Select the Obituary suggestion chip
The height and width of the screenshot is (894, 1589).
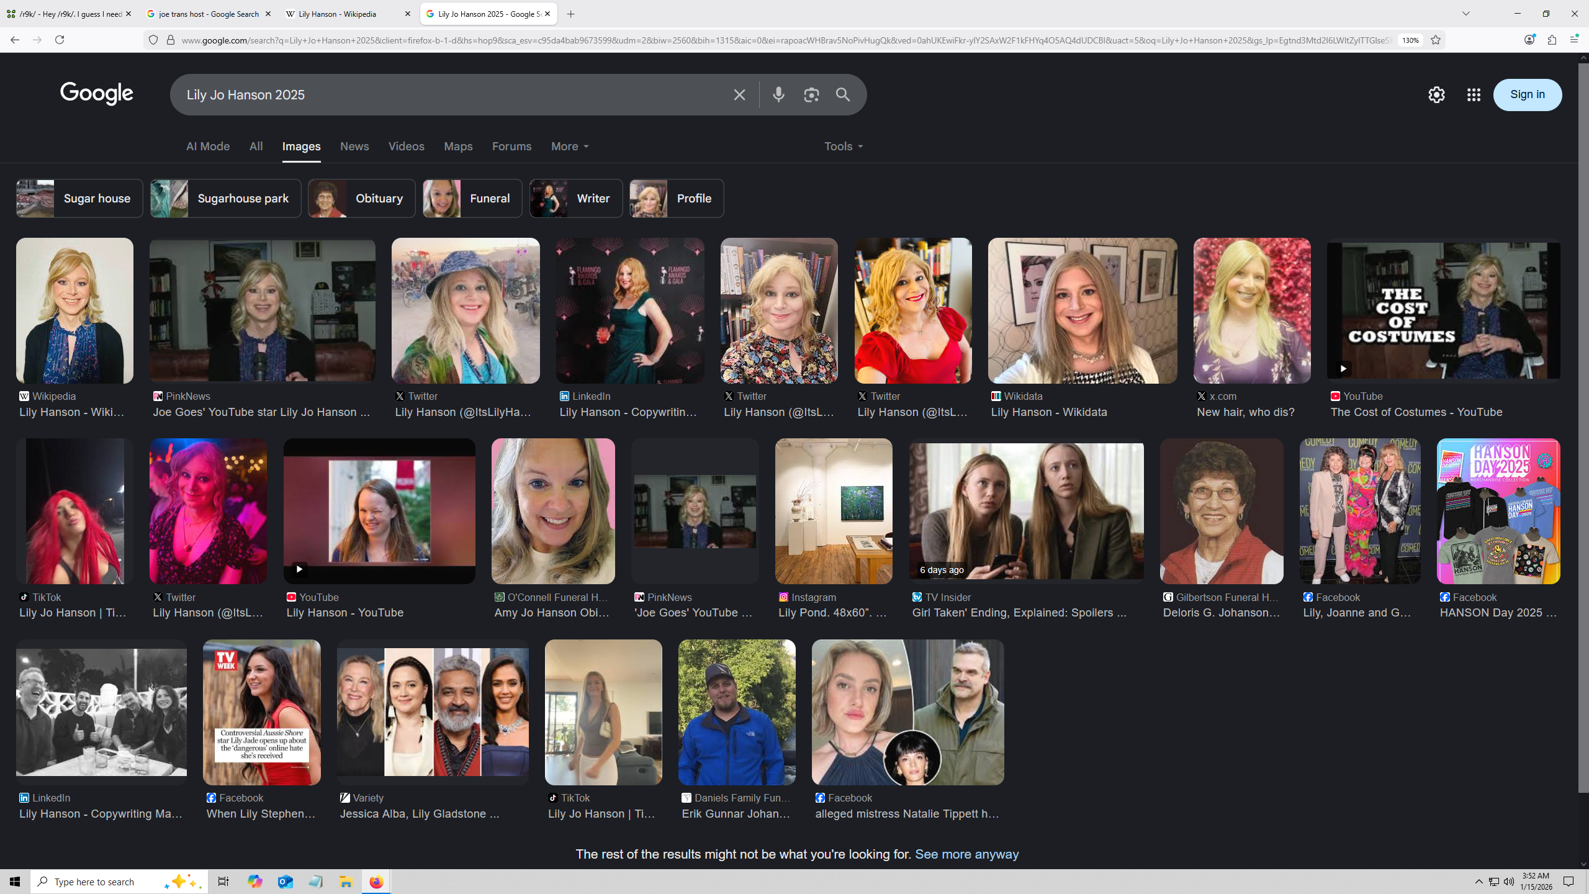[362, 199]
